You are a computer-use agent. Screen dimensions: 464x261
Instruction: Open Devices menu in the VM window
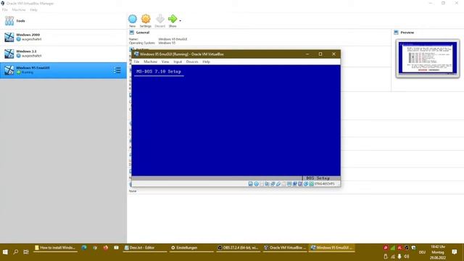pos(192,62)
